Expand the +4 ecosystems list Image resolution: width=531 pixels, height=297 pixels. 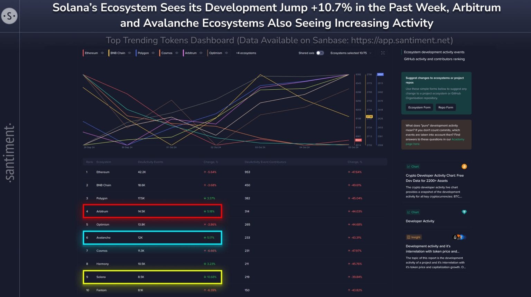246,53
